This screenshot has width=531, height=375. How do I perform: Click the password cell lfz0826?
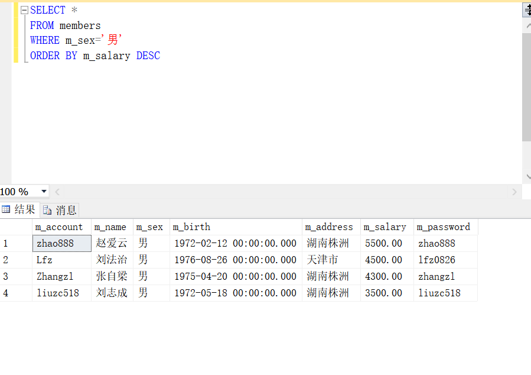(446, 260)
